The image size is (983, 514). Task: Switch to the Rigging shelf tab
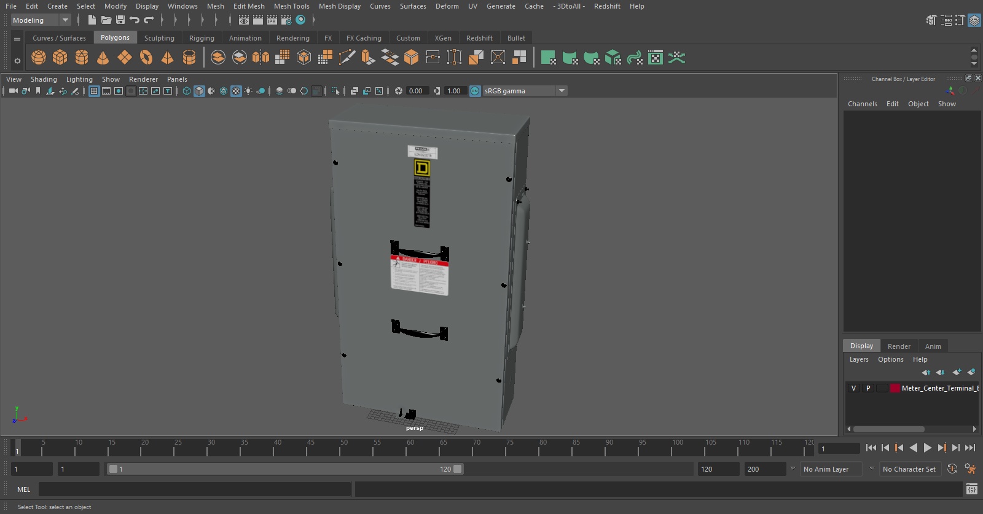[x=202, y=38]
